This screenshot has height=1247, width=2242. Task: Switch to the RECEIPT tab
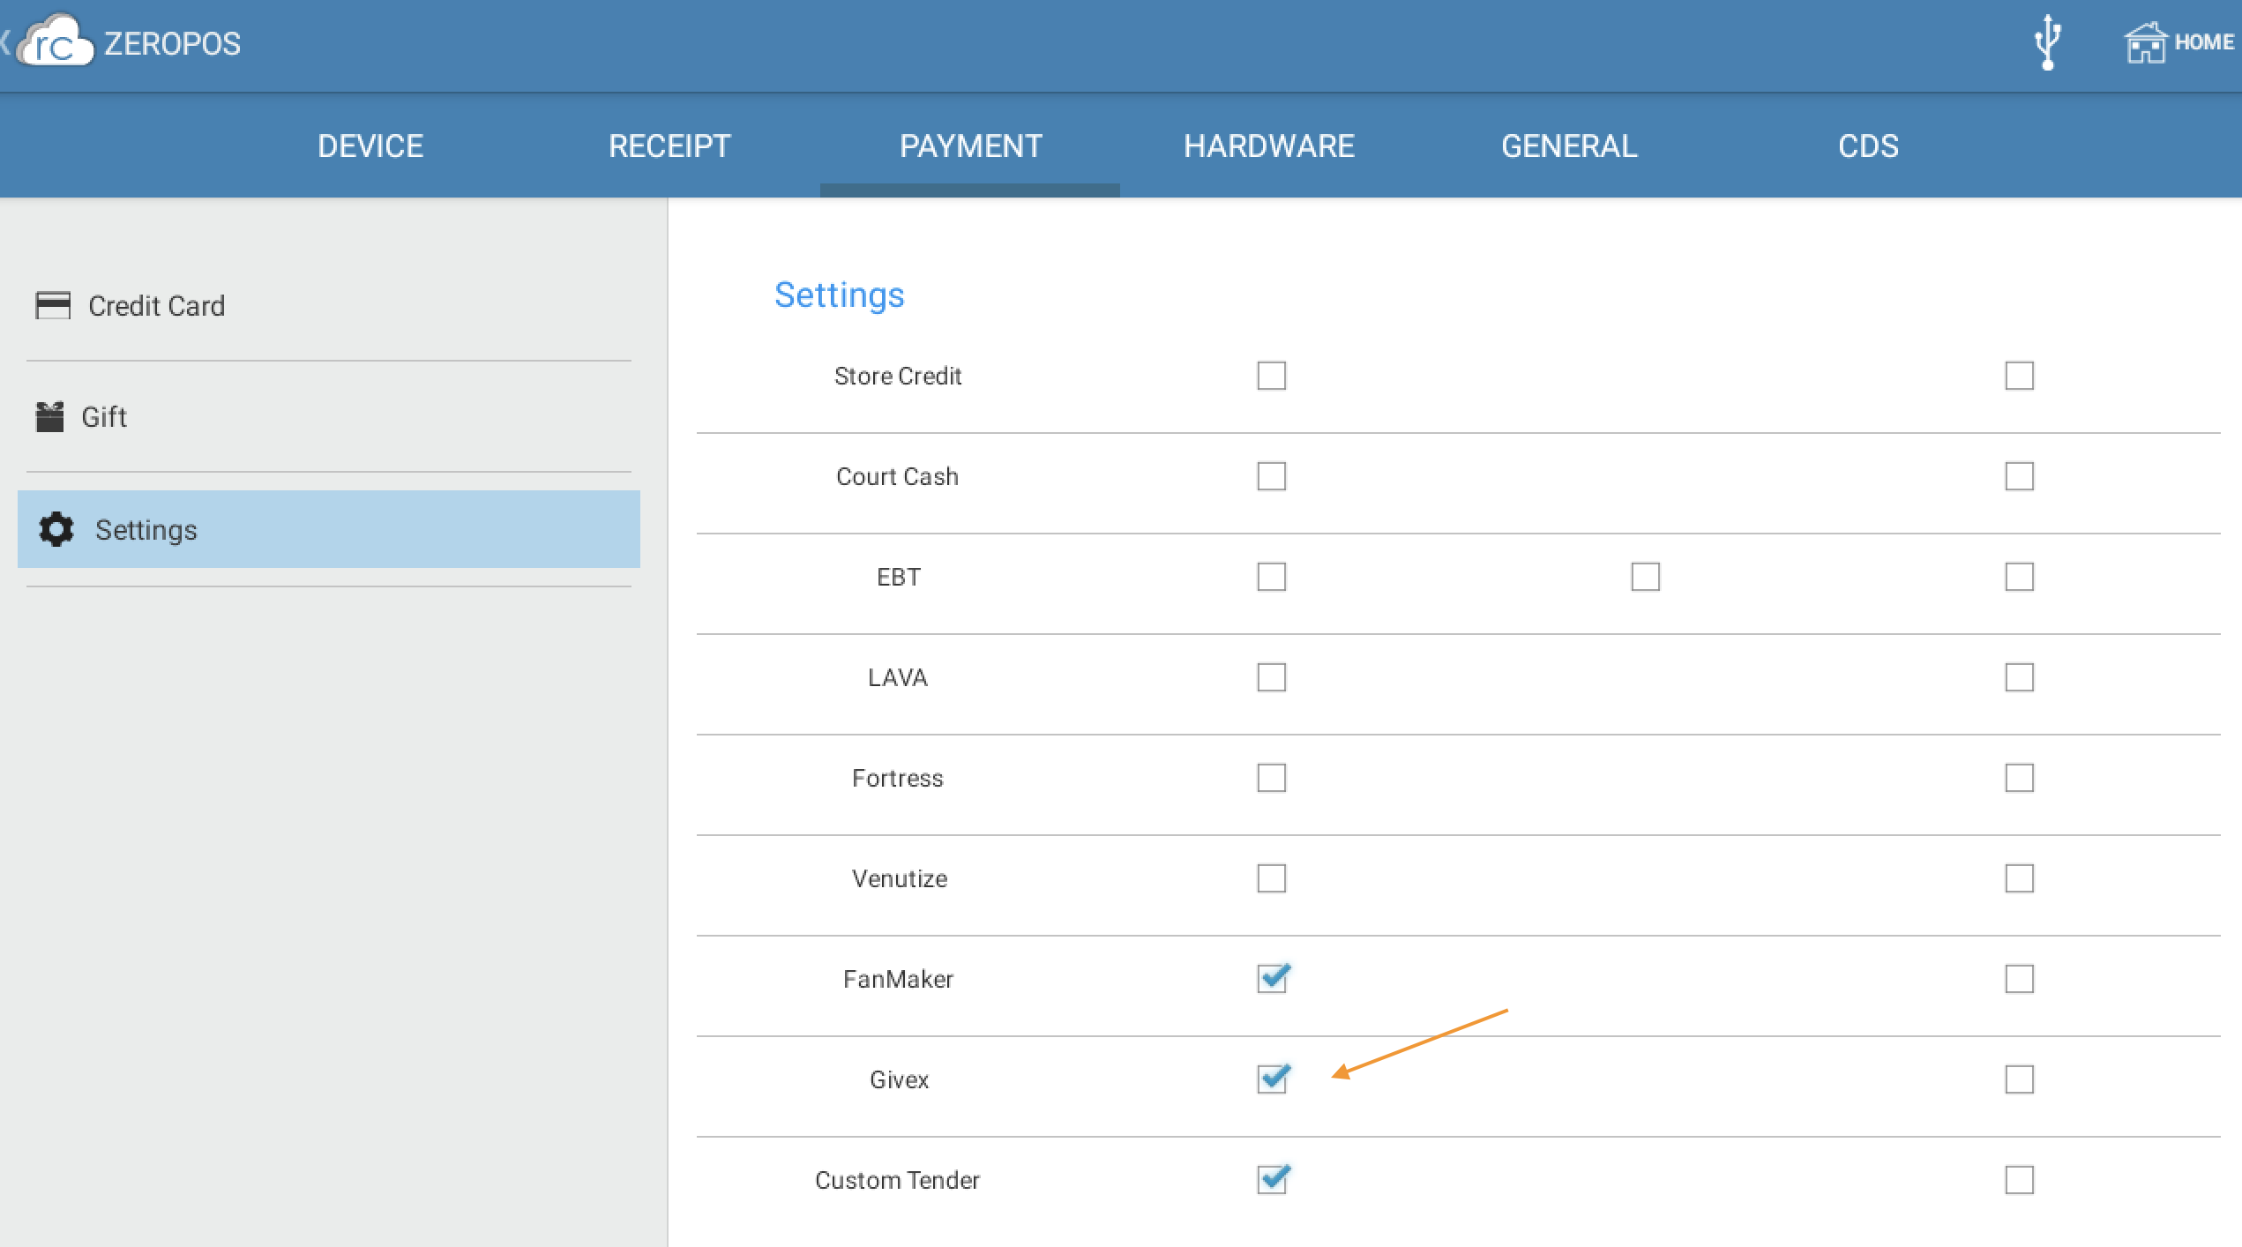click(669, 146)
